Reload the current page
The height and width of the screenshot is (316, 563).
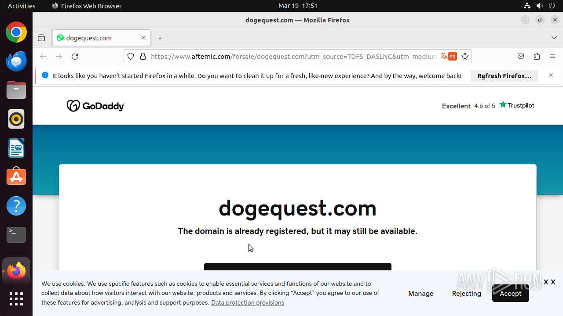click(x=75, y=57)
